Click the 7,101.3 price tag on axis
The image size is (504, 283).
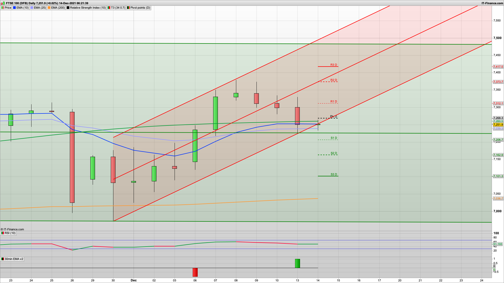(x=498, y=176)
